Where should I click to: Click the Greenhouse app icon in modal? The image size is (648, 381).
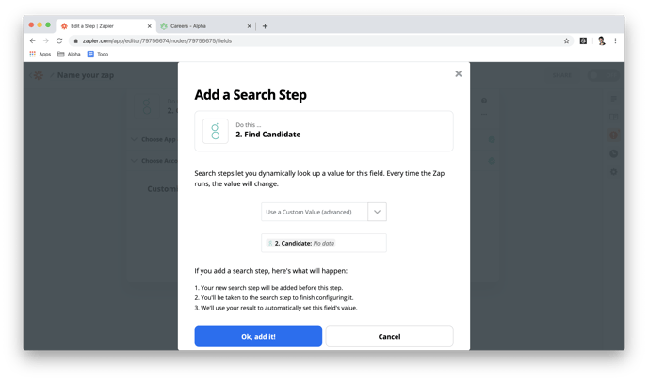click(216, 132)
